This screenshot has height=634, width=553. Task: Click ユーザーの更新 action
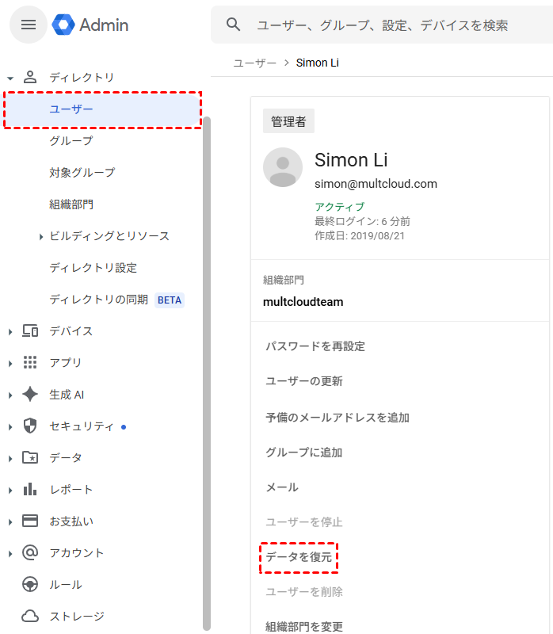coord(304,381)
